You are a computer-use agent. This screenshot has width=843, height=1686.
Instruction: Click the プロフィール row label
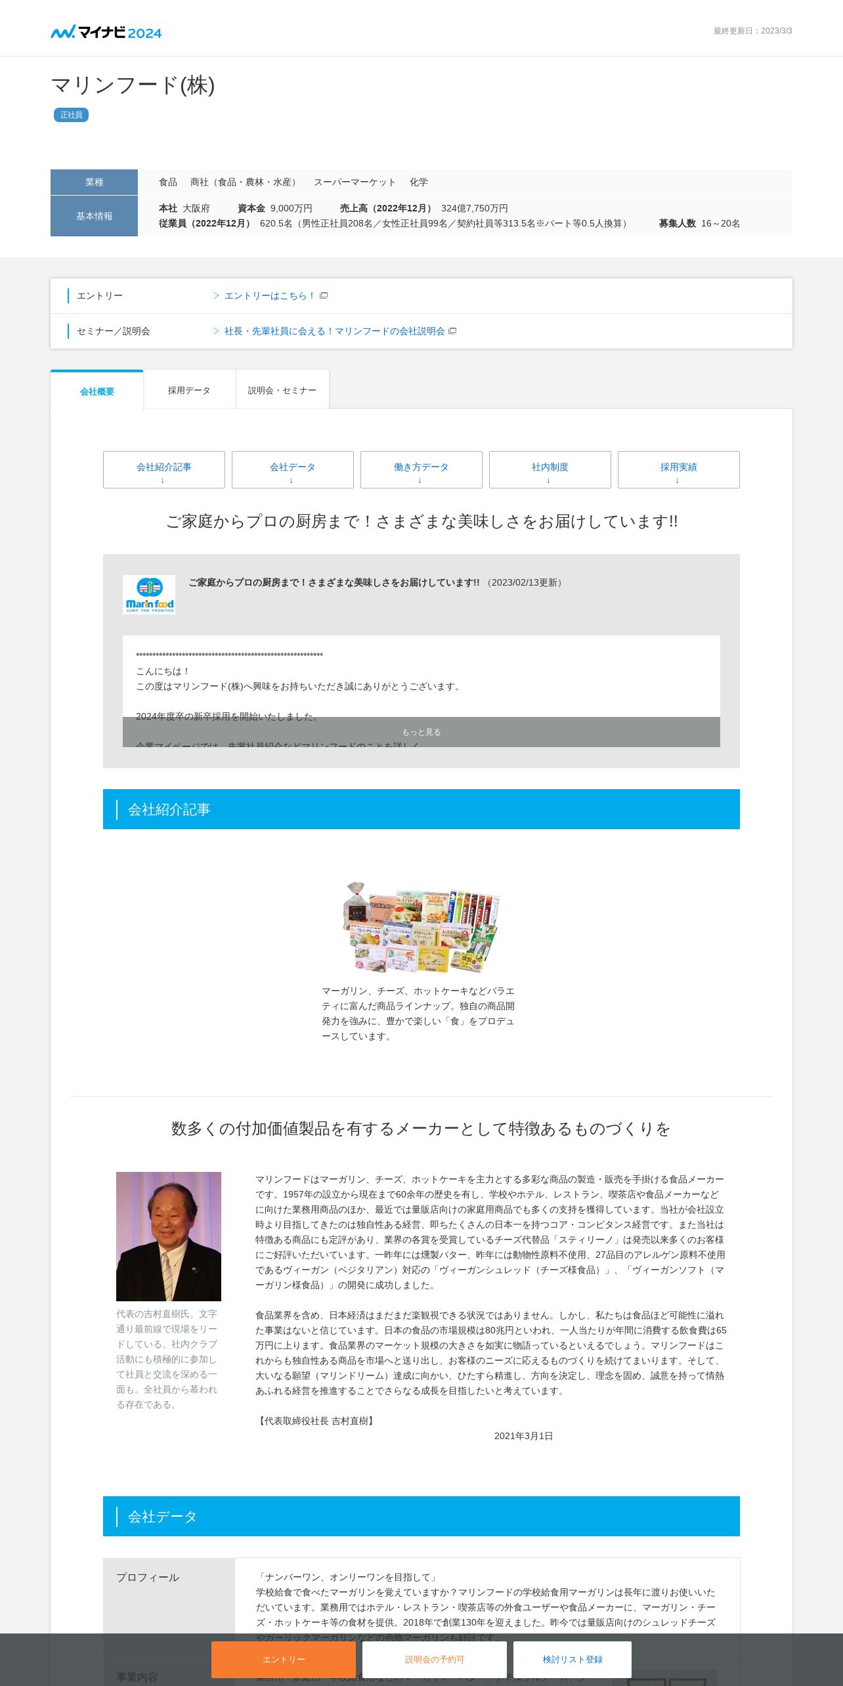[148, 1578]
